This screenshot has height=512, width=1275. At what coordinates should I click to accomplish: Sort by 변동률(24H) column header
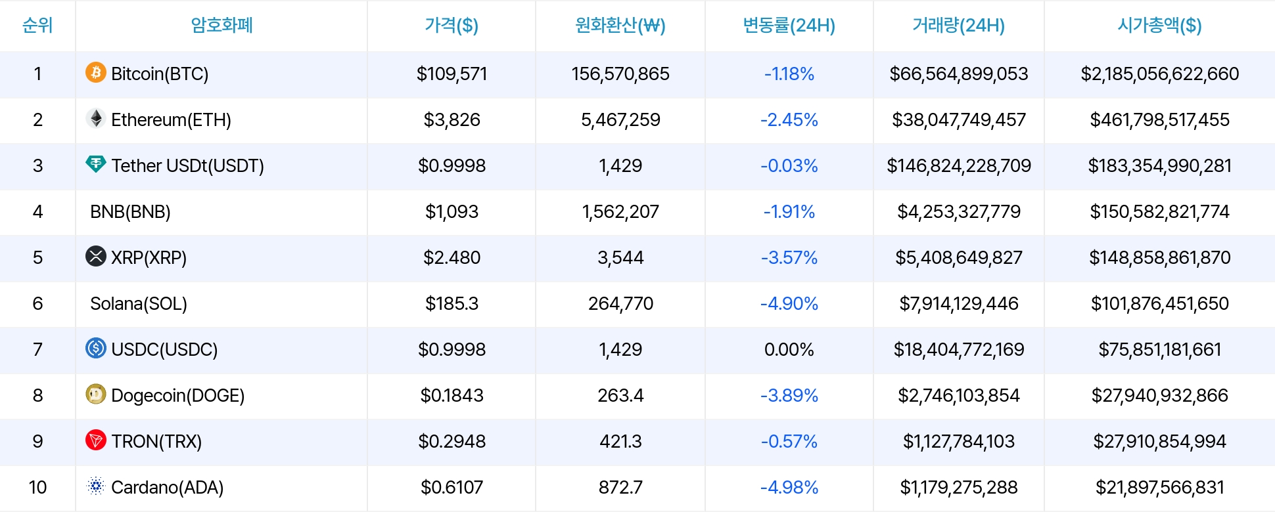789,26
